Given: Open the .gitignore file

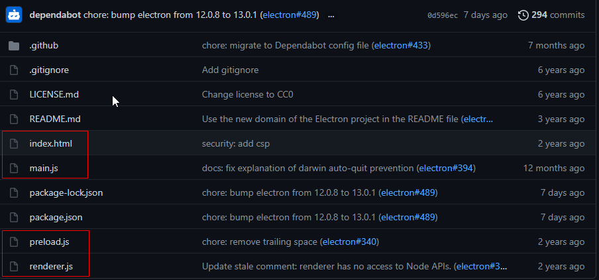Looking at the screenshot, I should coord(49,70).
